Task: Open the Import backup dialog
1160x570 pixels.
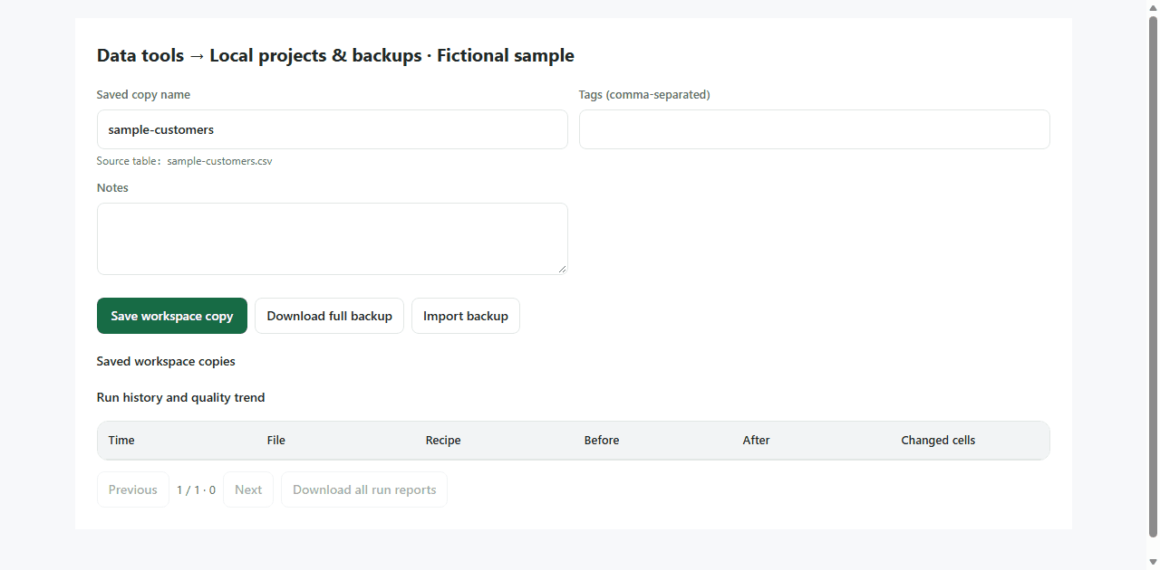Action: 466,316
